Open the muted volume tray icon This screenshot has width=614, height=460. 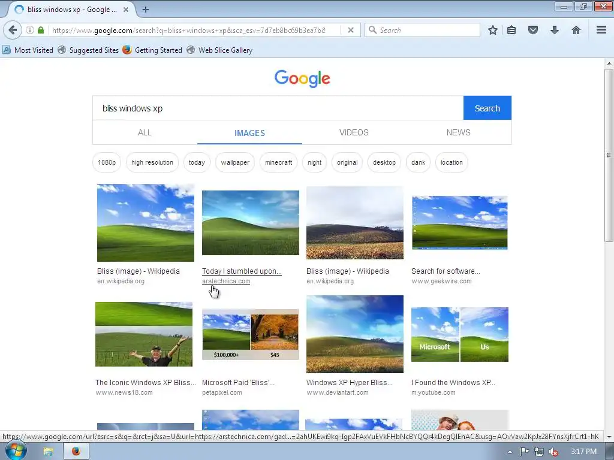click(x=553, y=452)
